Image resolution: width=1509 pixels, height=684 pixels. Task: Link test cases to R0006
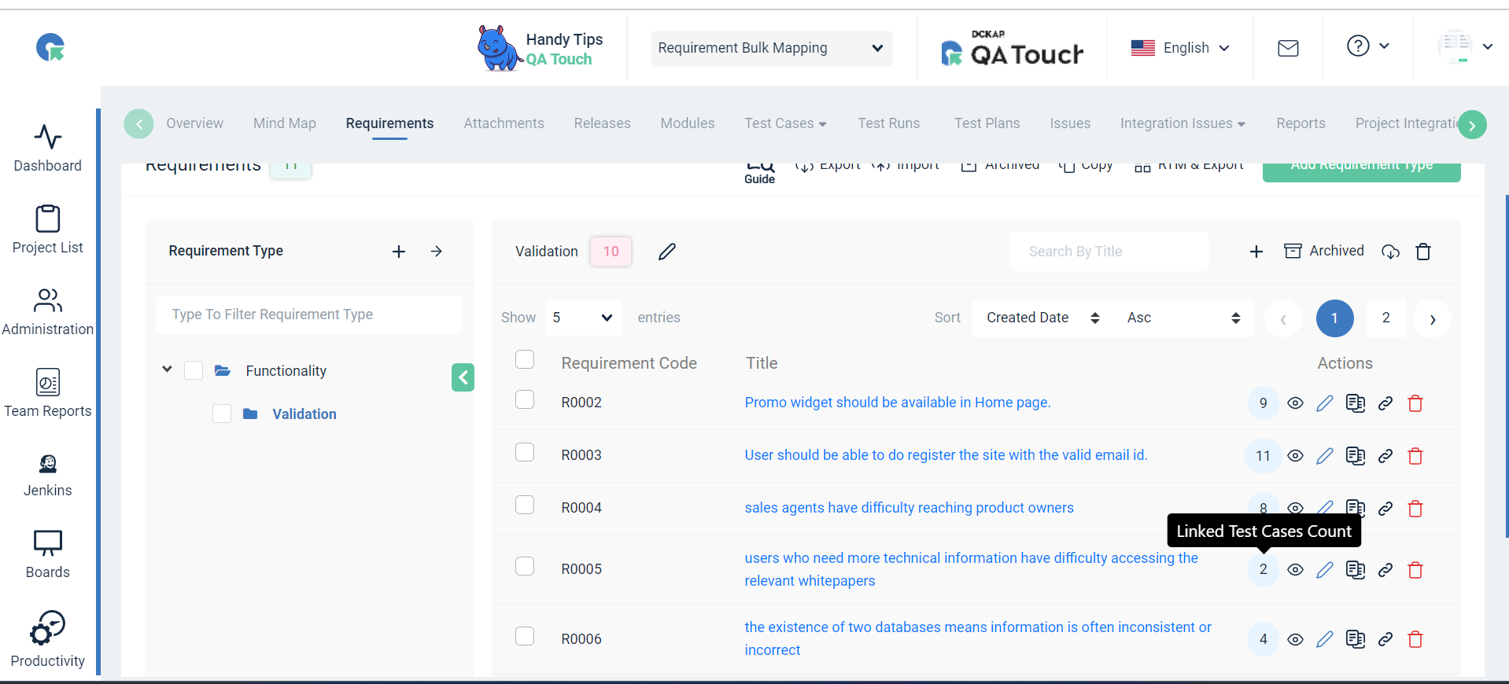coord(1385,639)
